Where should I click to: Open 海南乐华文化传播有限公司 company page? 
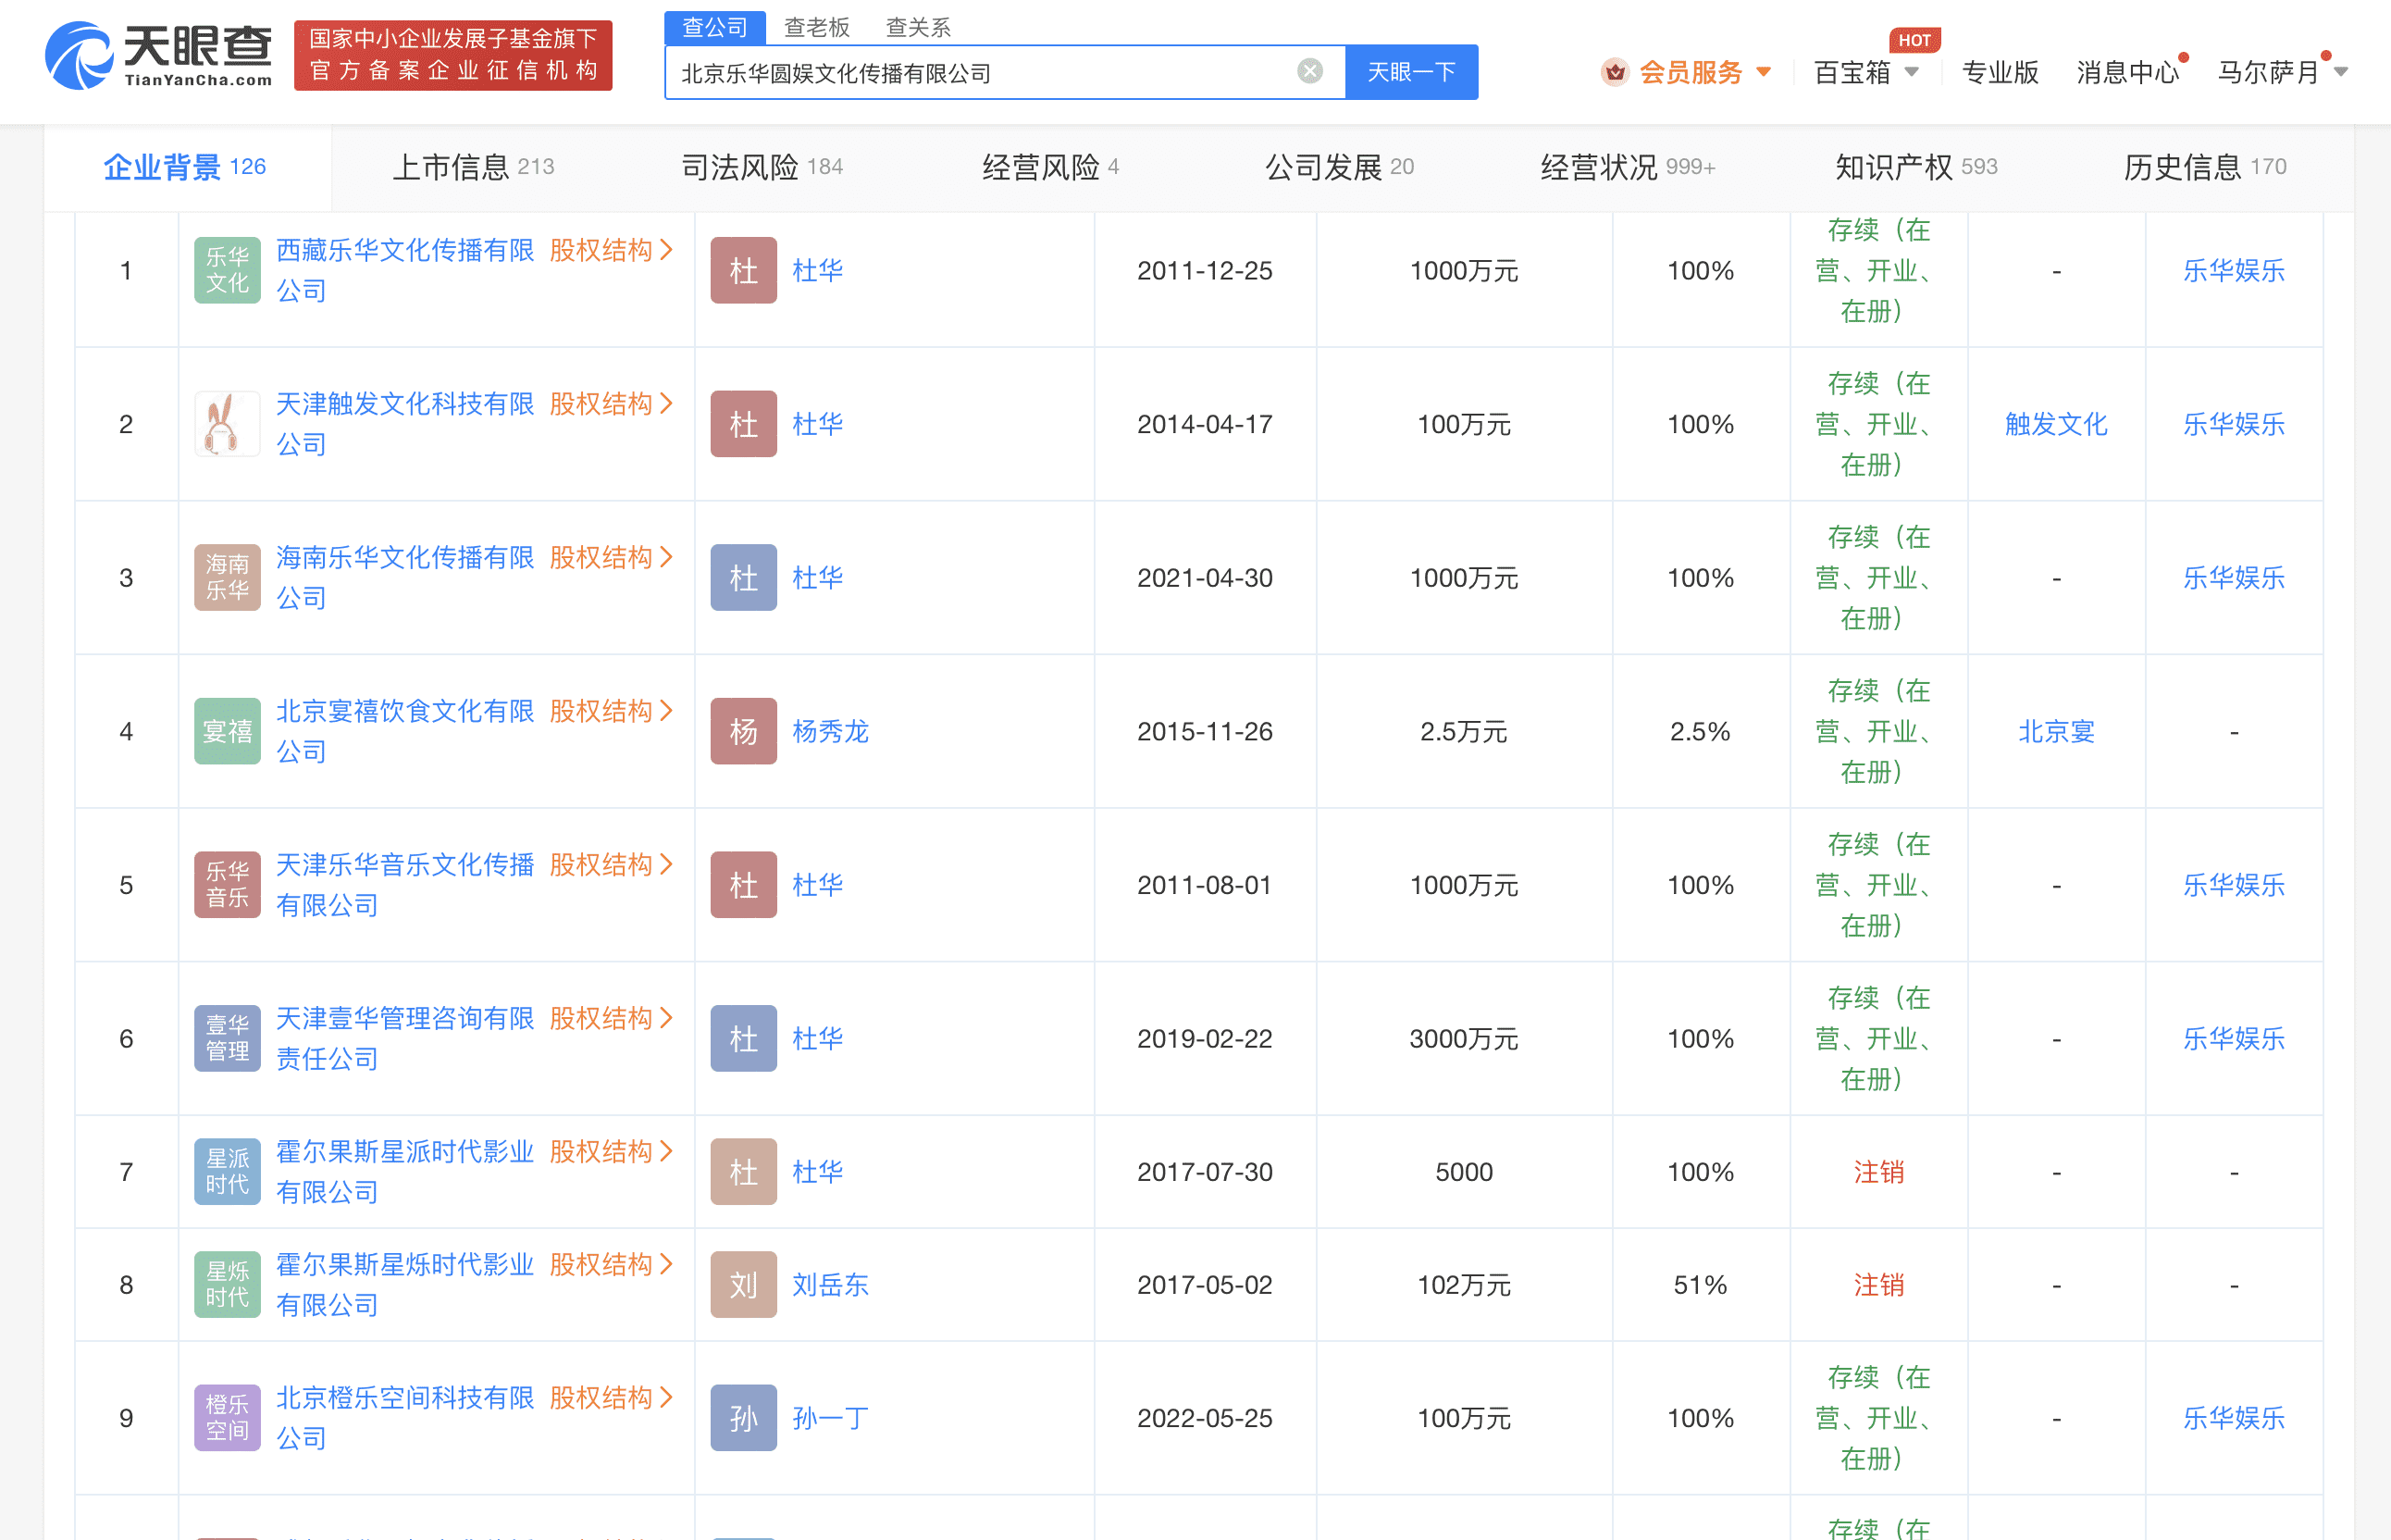pos(405,577)
